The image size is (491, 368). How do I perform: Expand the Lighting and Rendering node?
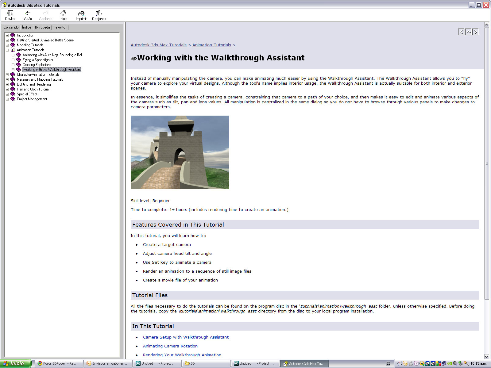(7, 84)
